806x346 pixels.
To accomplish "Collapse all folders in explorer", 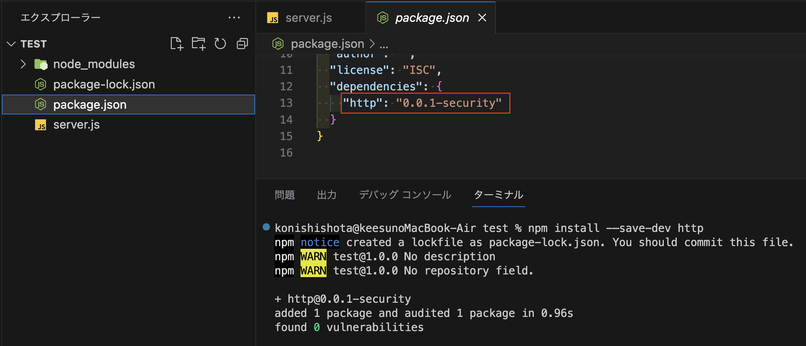I will coord(242,44).
